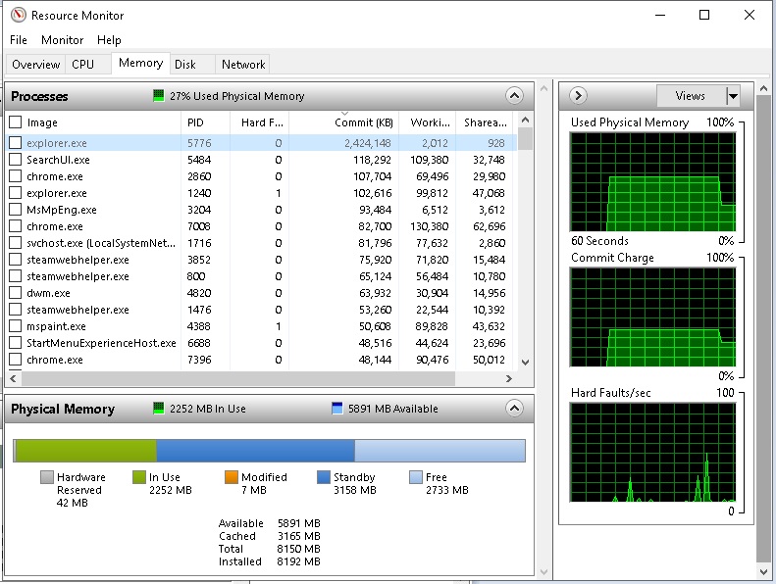
Task: Click the green Used Physical Memory indicator icon
Action: point(158,95)
